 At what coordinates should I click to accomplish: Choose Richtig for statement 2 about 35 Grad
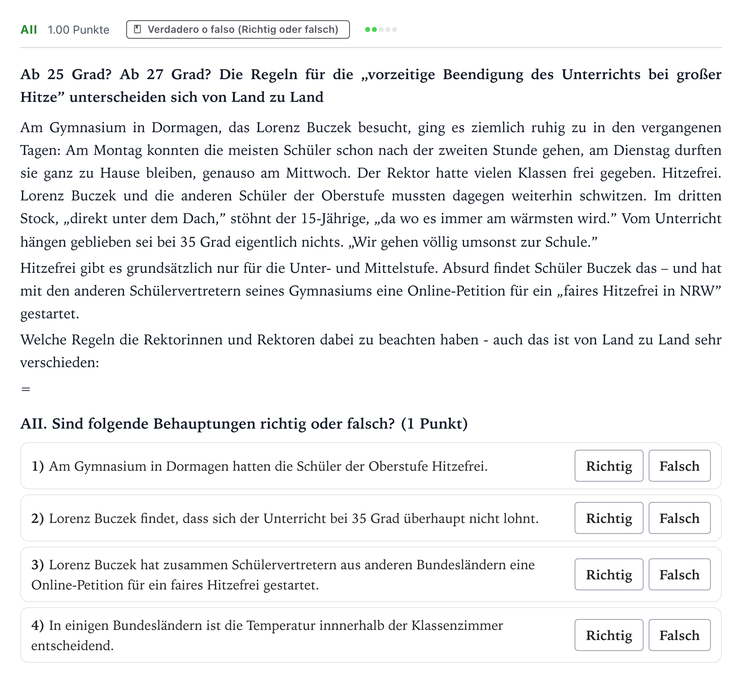[x=609, y=518]
